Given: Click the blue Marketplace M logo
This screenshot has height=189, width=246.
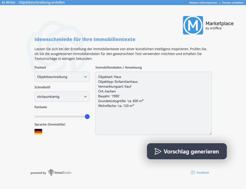Looking at the screenshot, I should (x=193, y=25).
